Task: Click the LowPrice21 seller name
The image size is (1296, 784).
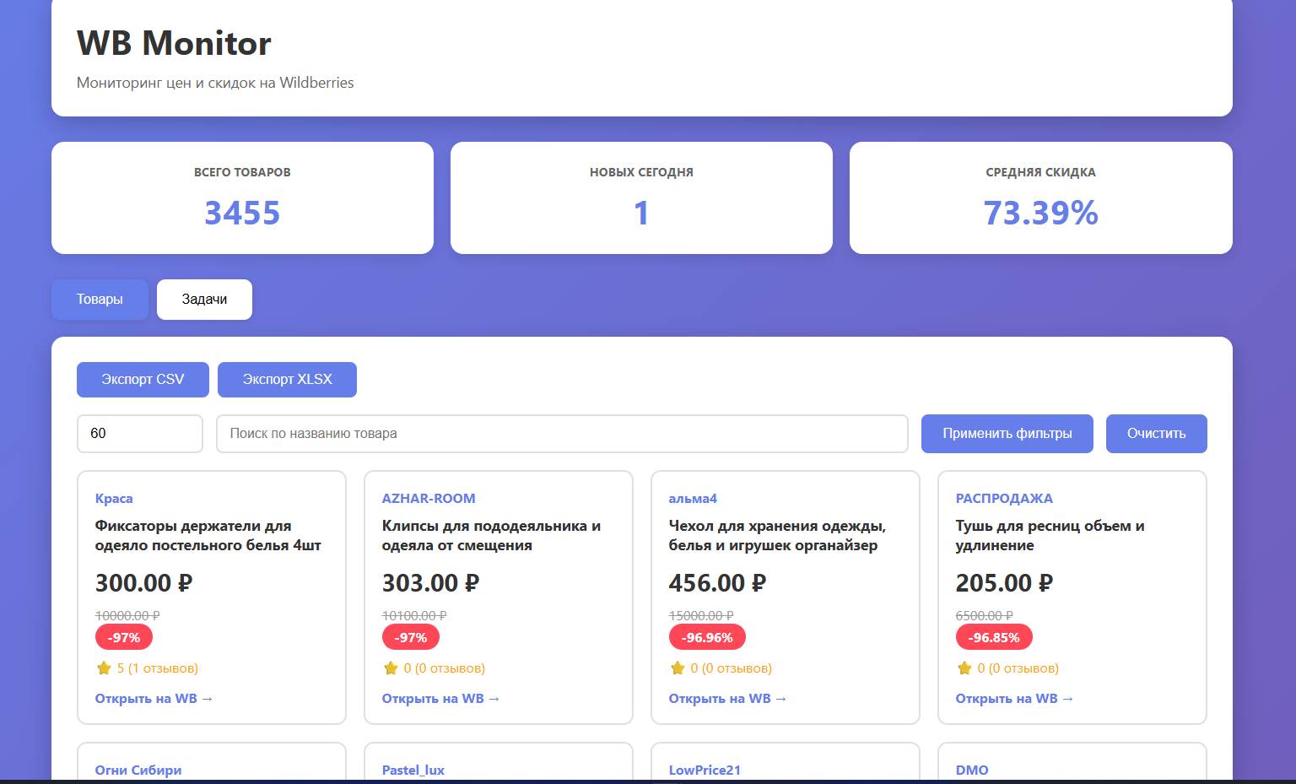Action: click(705, 770)
